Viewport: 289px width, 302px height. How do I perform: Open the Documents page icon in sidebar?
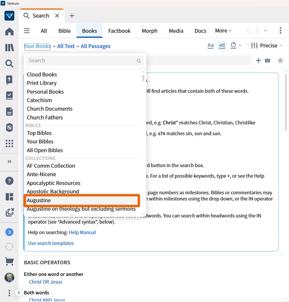(9, 111)
